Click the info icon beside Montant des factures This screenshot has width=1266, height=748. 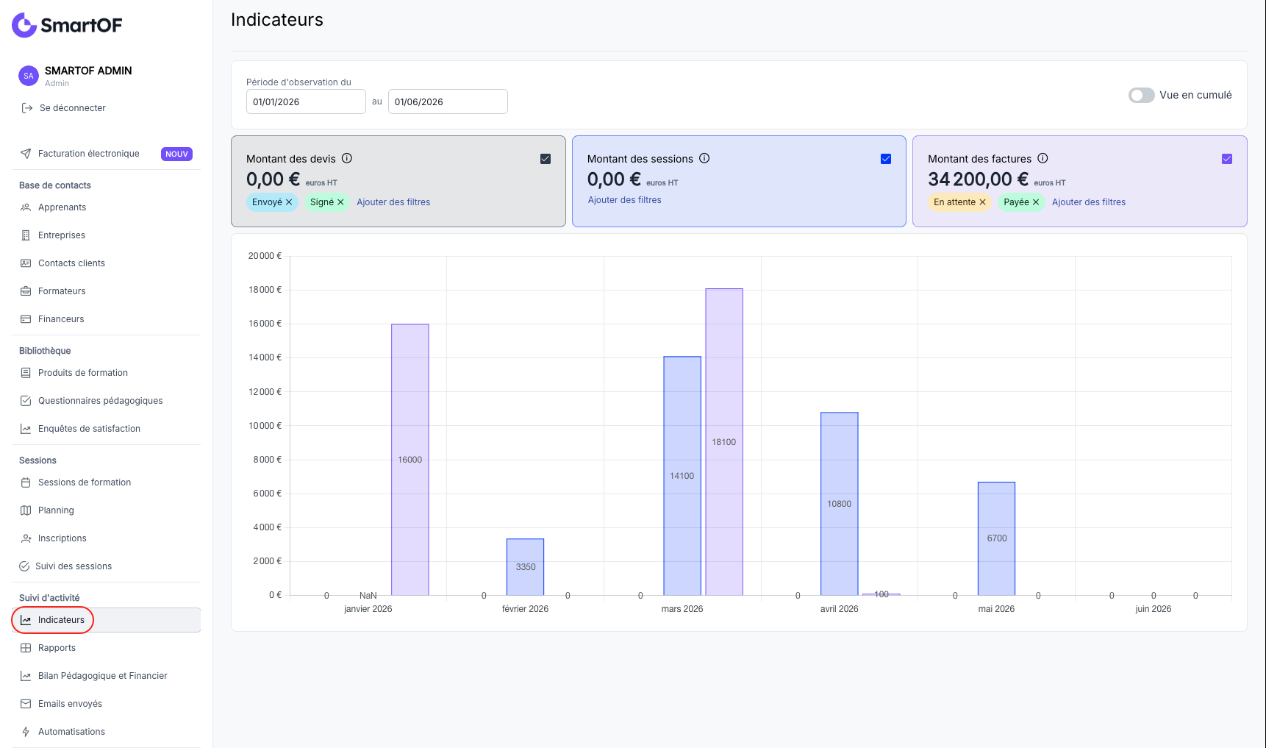point(1043,158)
